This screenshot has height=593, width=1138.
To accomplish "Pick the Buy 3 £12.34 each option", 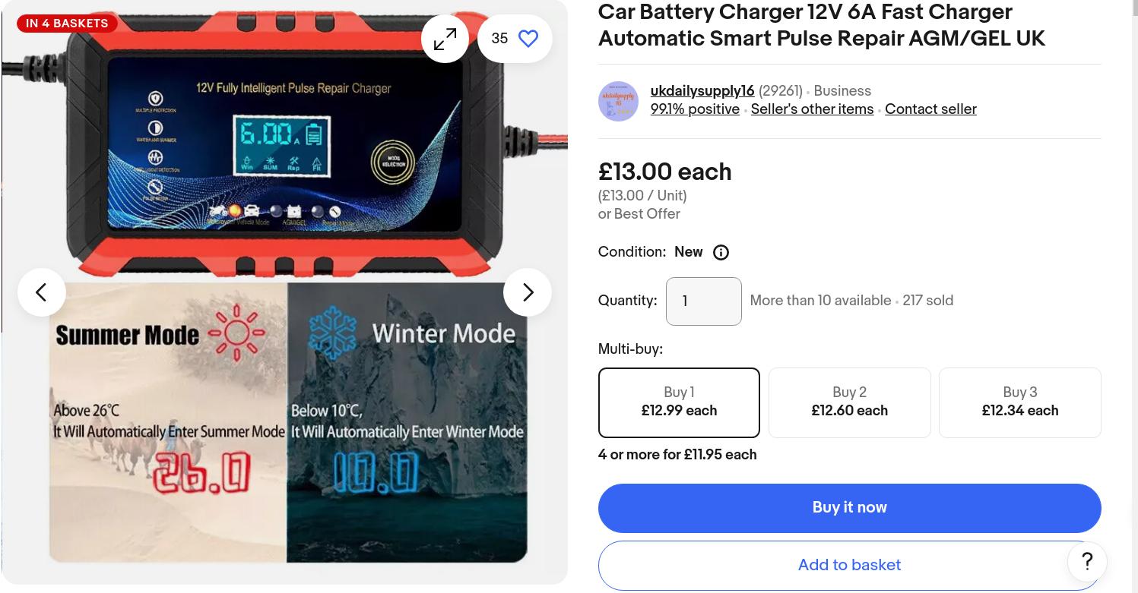I will (1020, 402).
